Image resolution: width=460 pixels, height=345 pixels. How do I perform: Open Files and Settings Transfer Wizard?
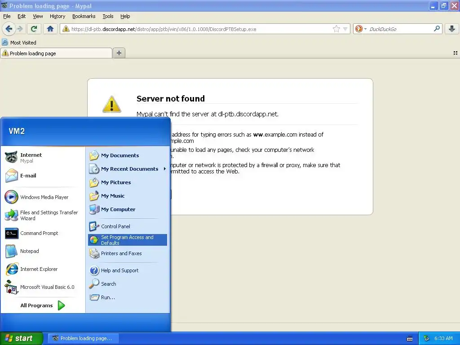point(44,215)
